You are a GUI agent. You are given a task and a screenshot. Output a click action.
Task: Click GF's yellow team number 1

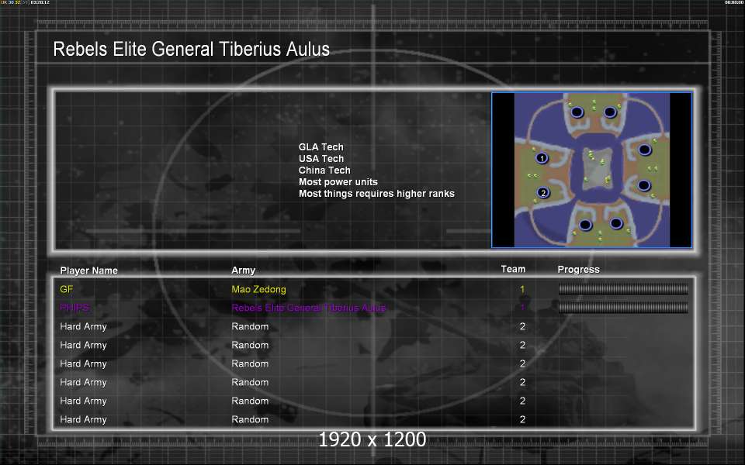[x=522, y=289]
